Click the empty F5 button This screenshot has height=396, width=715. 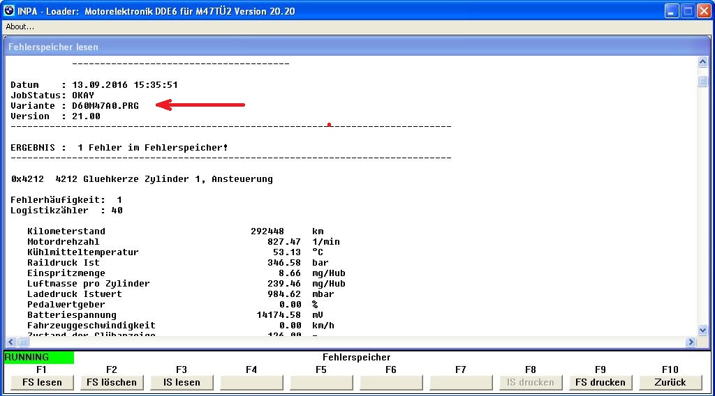click(x=321, y=382)
